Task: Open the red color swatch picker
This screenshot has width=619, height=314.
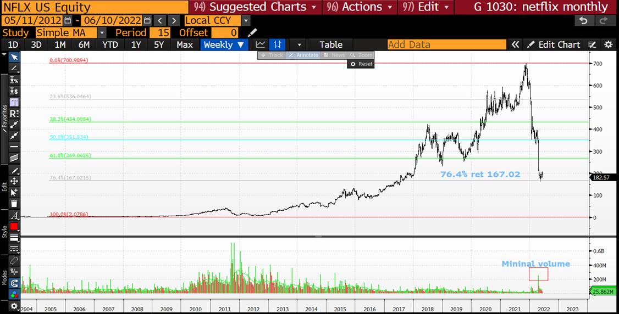Action: point(14,227)
